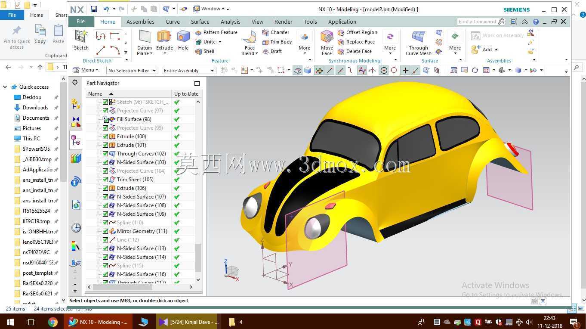586x329 pixels.
Task: Open the HD3D Tools sidebar tab
Action: pos(76,181)
